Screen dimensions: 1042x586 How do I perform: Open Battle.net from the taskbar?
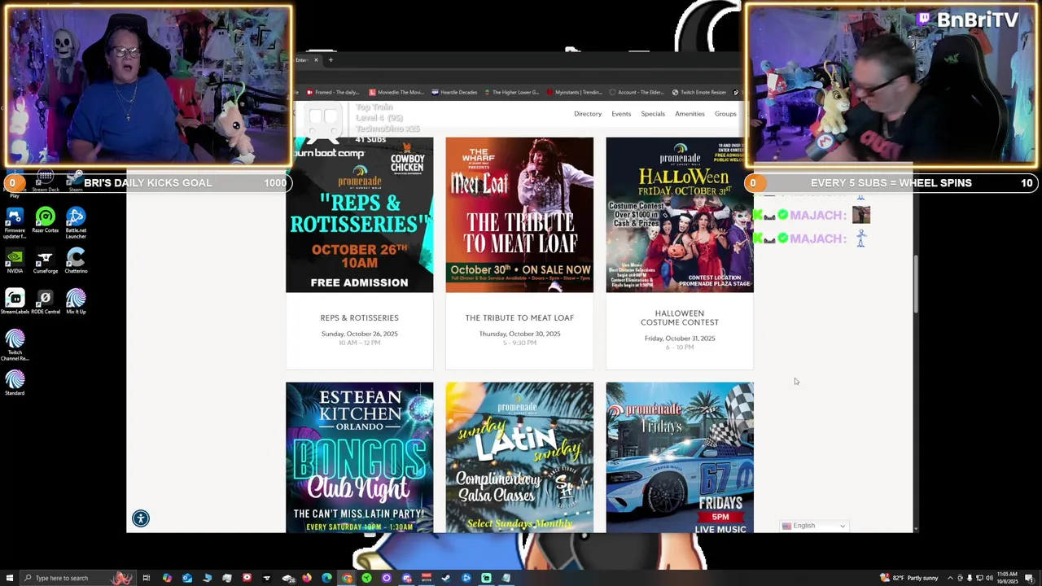click(x=466, y=578)
